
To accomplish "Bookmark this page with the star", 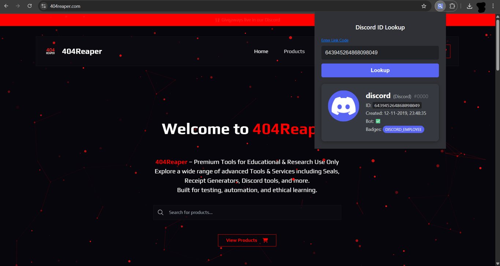I will pyautogui.click(x=424, y=6).
